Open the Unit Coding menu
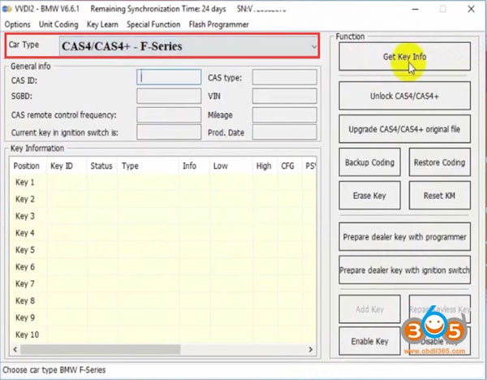The image size is (487, 380). tap(58, 24)
